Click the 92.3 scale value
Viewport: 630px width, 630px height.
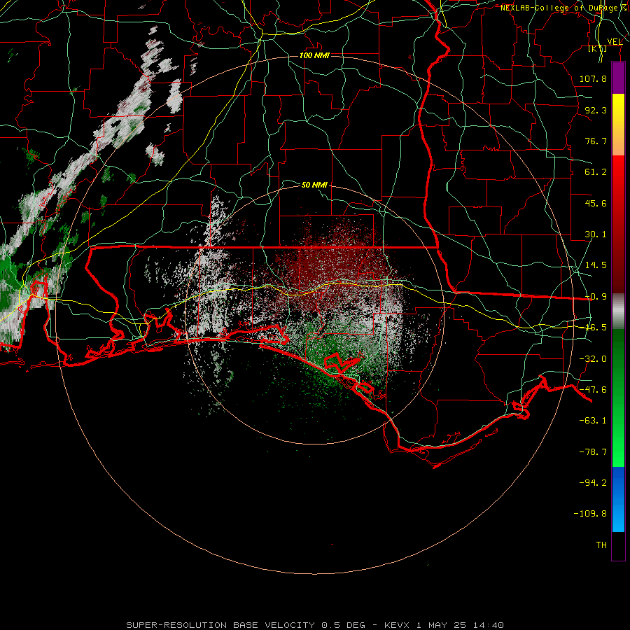coord(596,110)
